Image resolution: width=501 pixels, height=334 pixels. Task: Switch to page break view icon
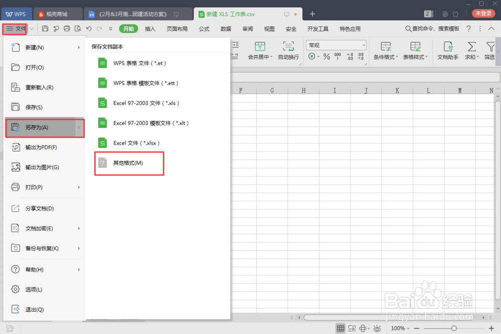[352, 328]
